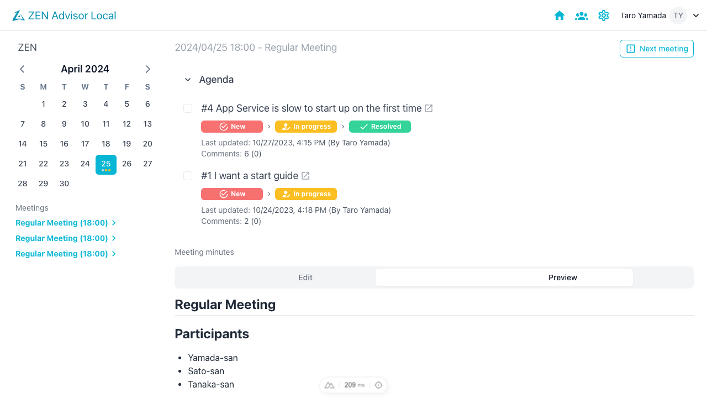Select the Preview tab for meeting minutes
Image resolution: width=707 pixels, height=398 pixels.
point(562,277)
